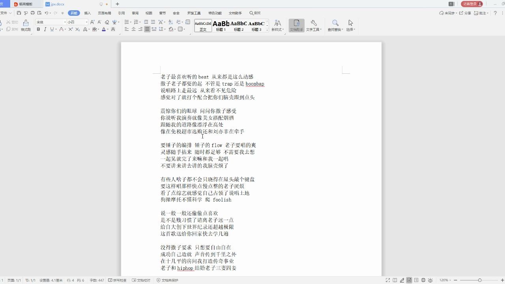
Task: Expand the bullet list options arrow
Action: (131, 22)
